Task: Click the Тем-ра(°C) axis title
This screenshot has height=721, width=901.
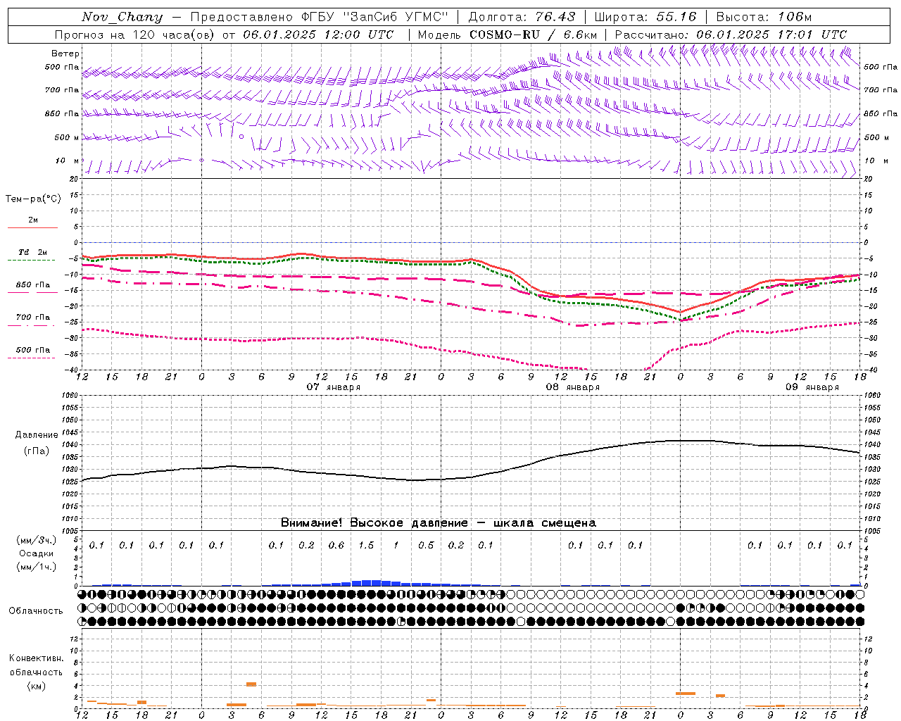Action: click(33, 199)
